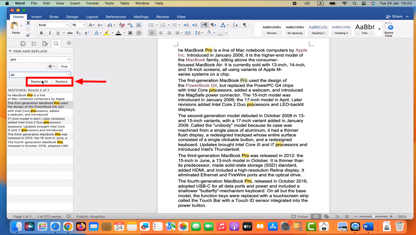Click the Sort A-Z icon
Viewport: 416px width, 235px height.
(235, 25)
